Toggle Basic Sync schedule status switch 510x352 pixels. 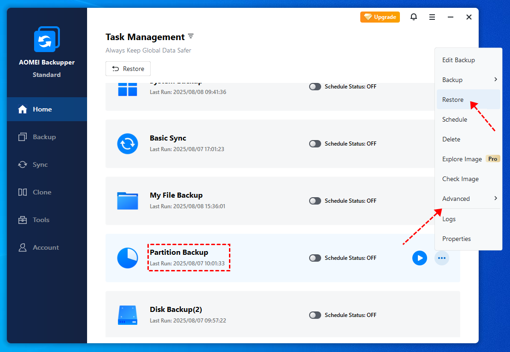click(x=315, y=144)
